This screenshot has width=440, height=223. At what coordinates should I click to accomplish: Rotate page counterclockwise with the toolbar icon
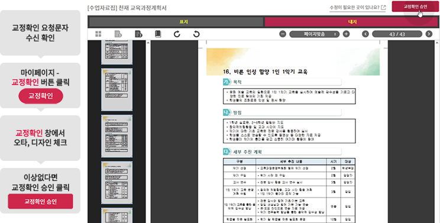point(196,34)
